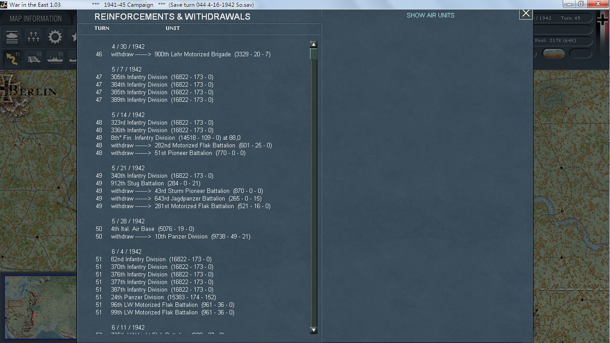Viewport: 610px width, 343px height.
Task: Select 8th Fin. Infantry Division entry
Action: point(175,138)
